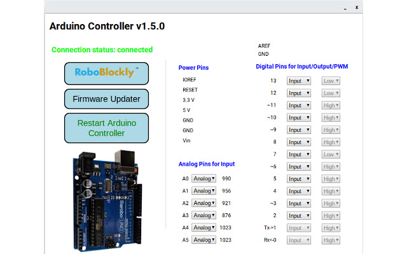Close the Arduino Controller window
Image resolution: width=407 pixels, height=254 pixels.
click(x=357, y=7)
